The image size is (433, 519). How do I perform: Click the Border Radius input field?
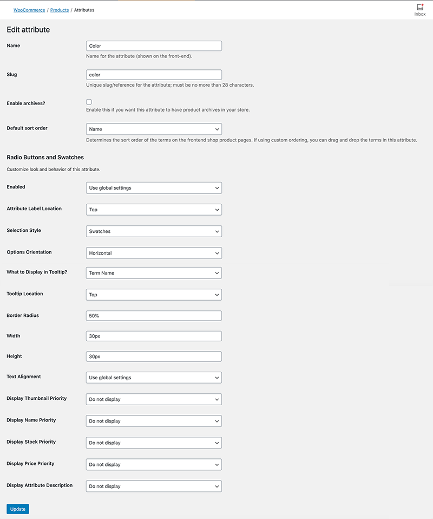point(154,315)
